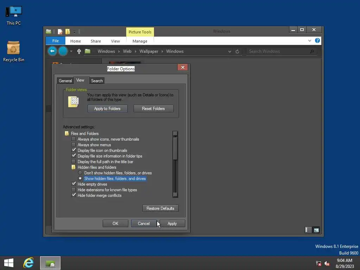This screenshot has height=270, width=360.
Task: Uncheck Display file size information in folder tips
Action: [x=73, y=156]
